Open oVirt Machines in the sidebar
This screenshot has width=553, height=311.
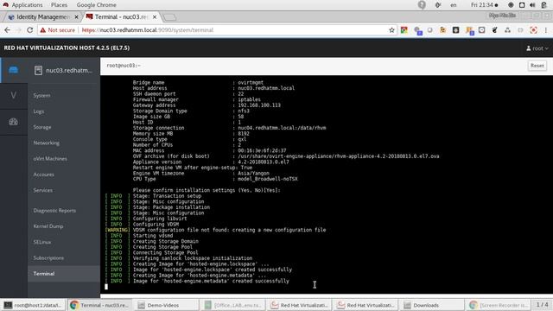pos(50,159)
